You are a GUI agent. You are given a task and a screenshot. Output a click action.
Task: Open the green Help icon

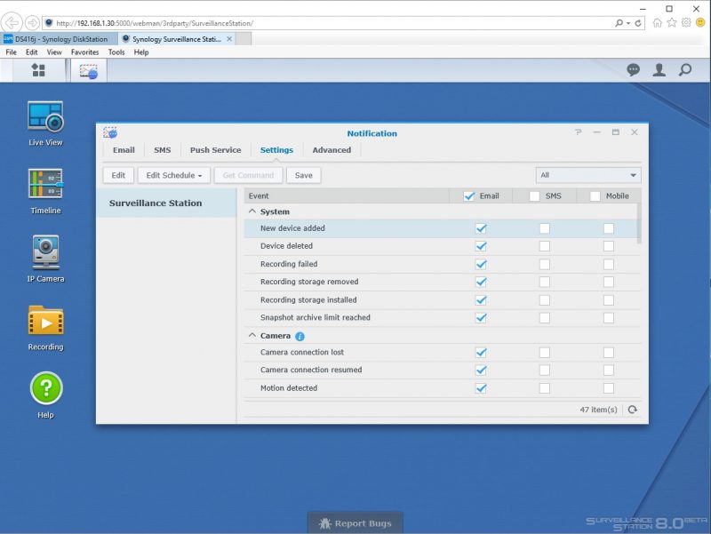[x=45, y=389]
